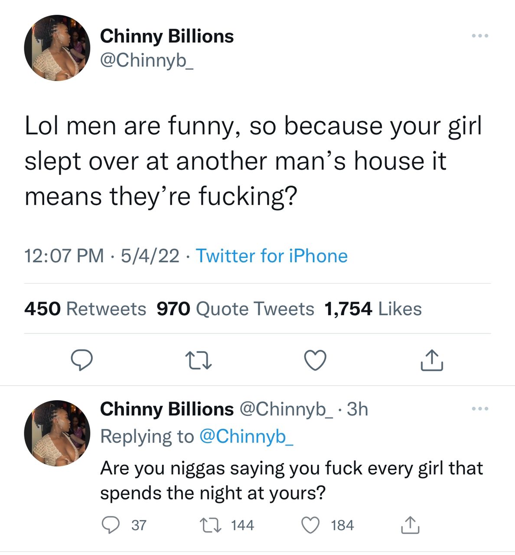View the 1,754 Likes list
Screen dimensions: 515x555
click(373, 309)
